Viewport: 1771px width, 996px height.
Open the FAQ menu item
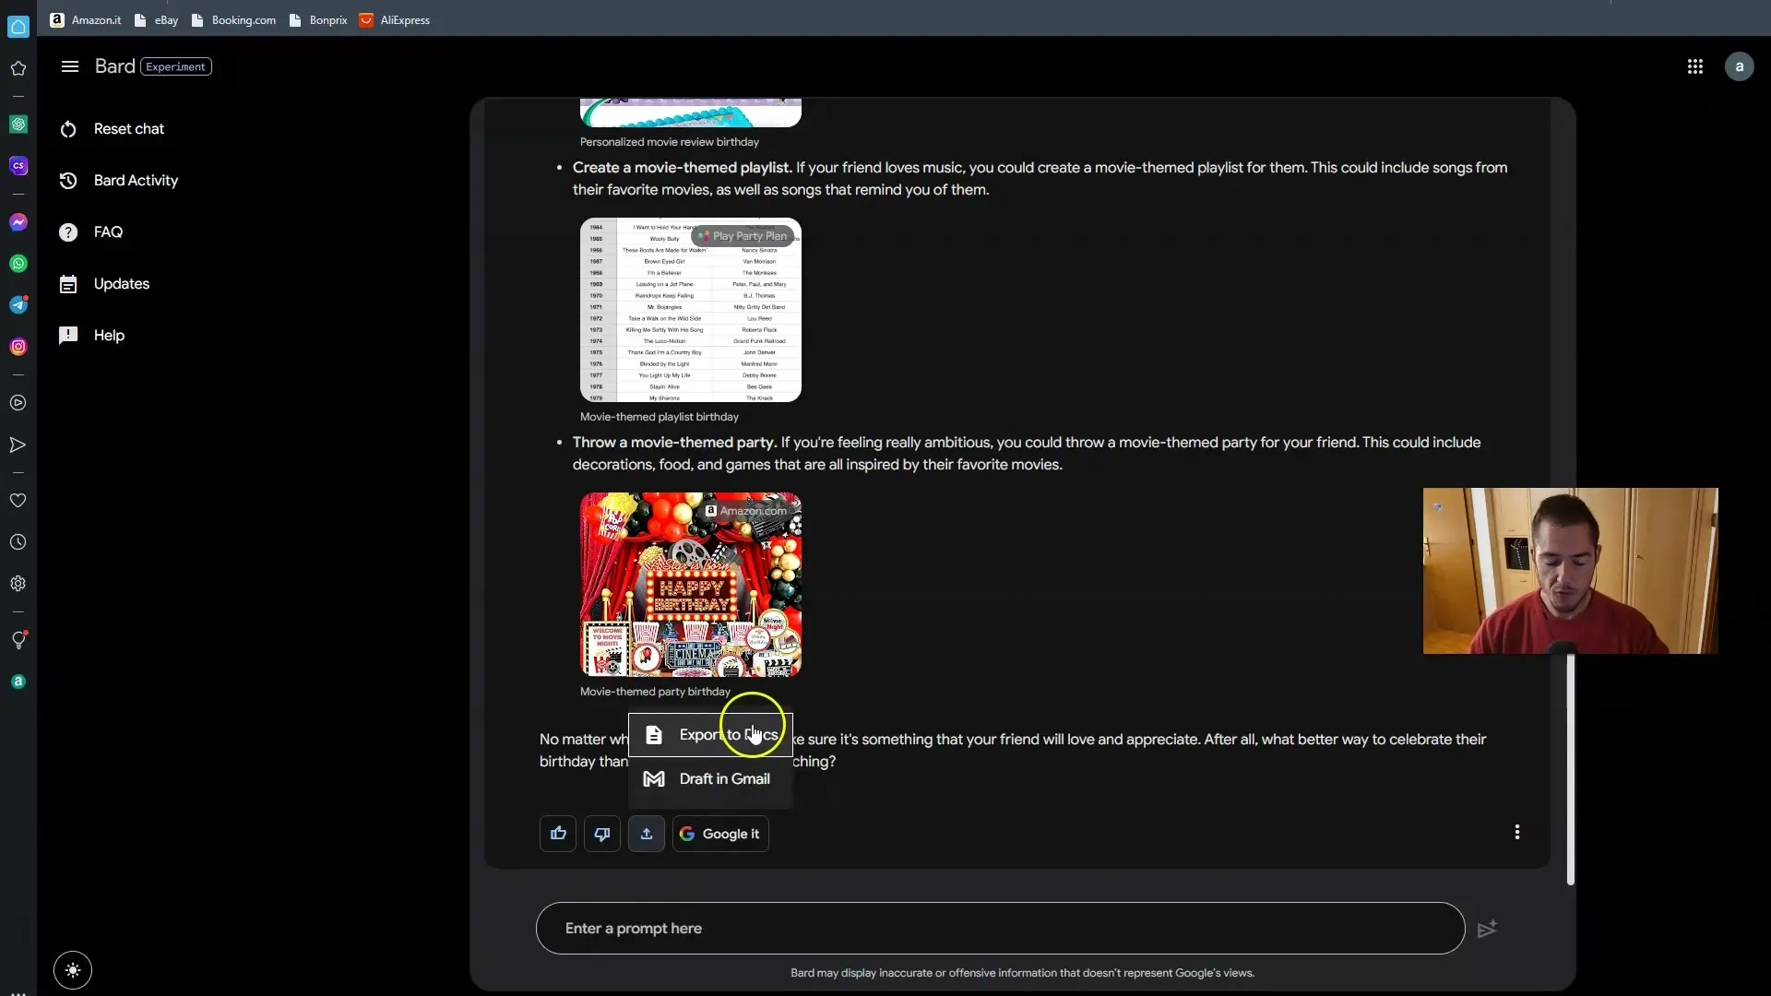(108, 232)
